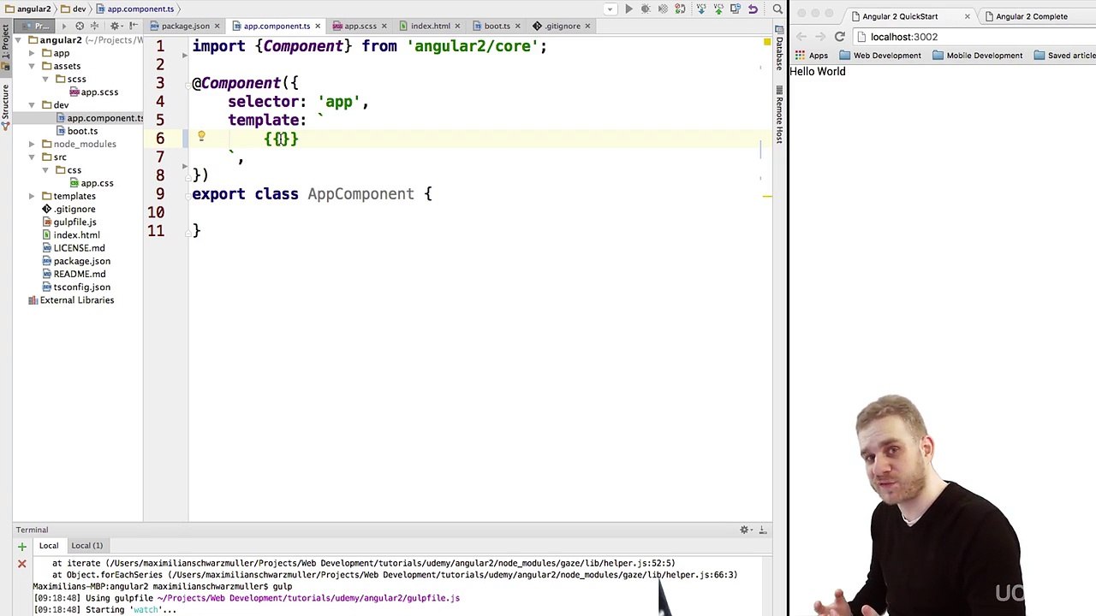
Task: Go forward in the browser window
Action: pyautogui.click(x=820, y=37)
